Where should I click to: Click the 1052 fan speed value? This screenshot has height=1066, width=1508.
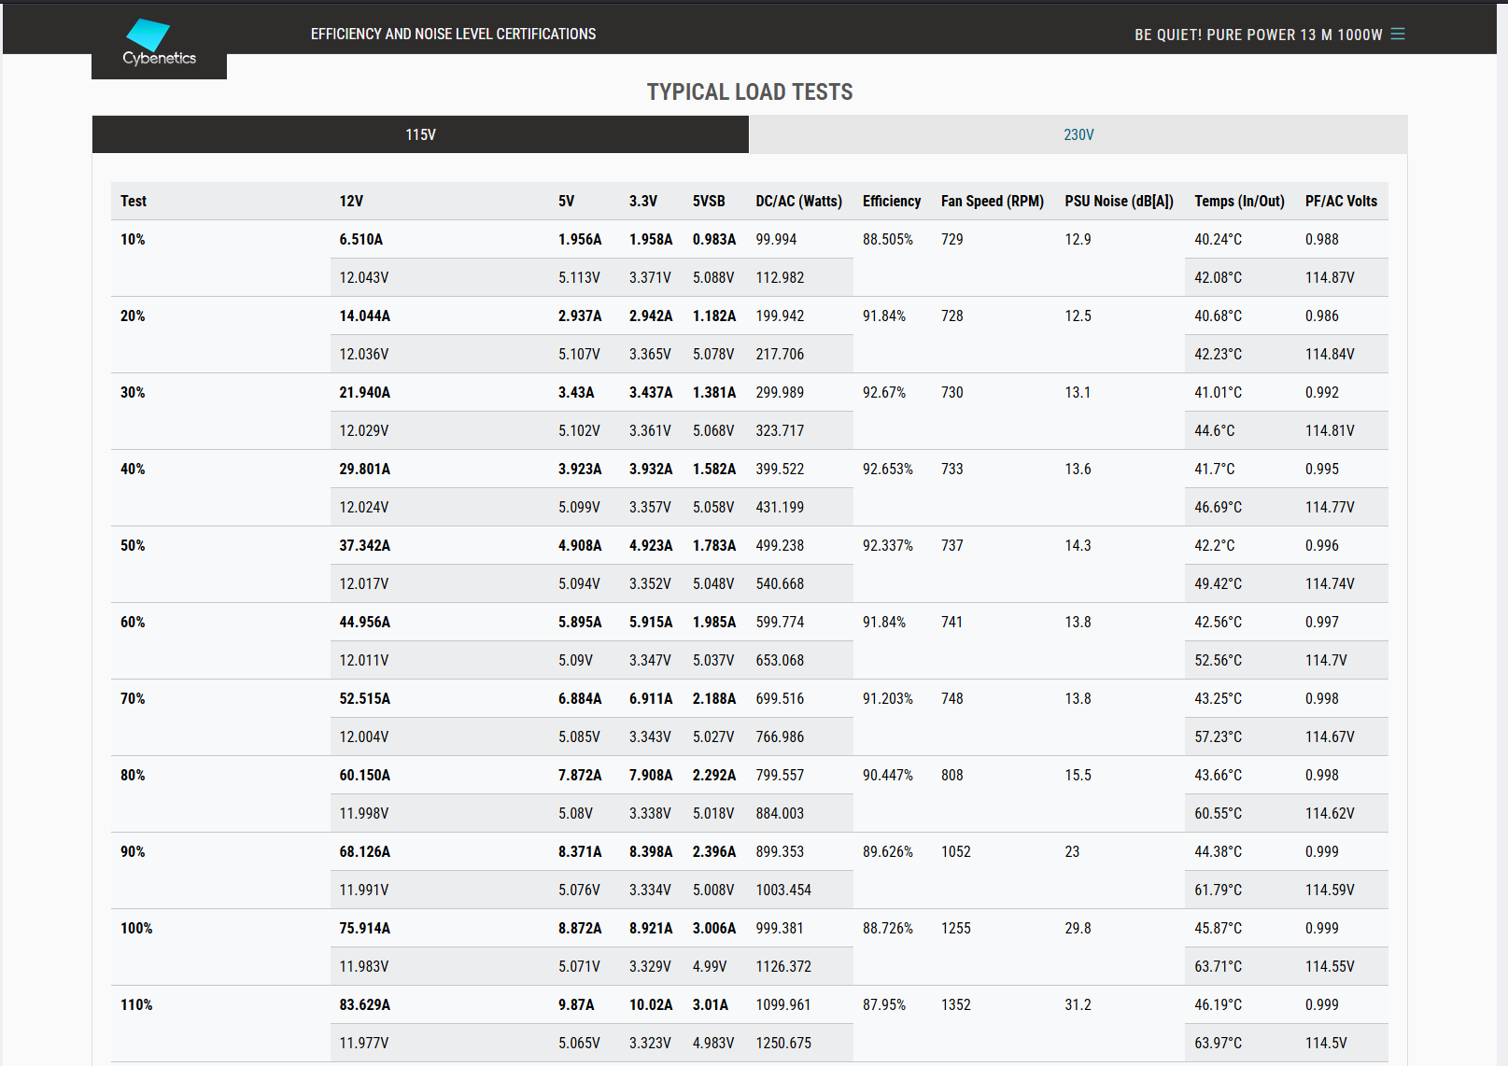[x=956, y=851]
